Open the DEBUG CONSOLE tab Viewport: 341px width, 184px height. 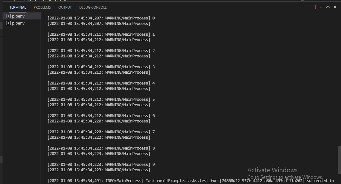click(93, 7)
